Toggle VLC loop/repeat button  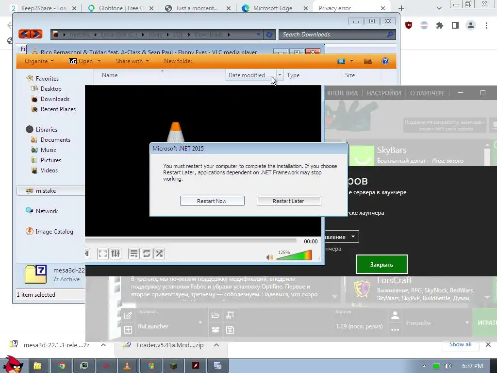[x=147, y=254]
